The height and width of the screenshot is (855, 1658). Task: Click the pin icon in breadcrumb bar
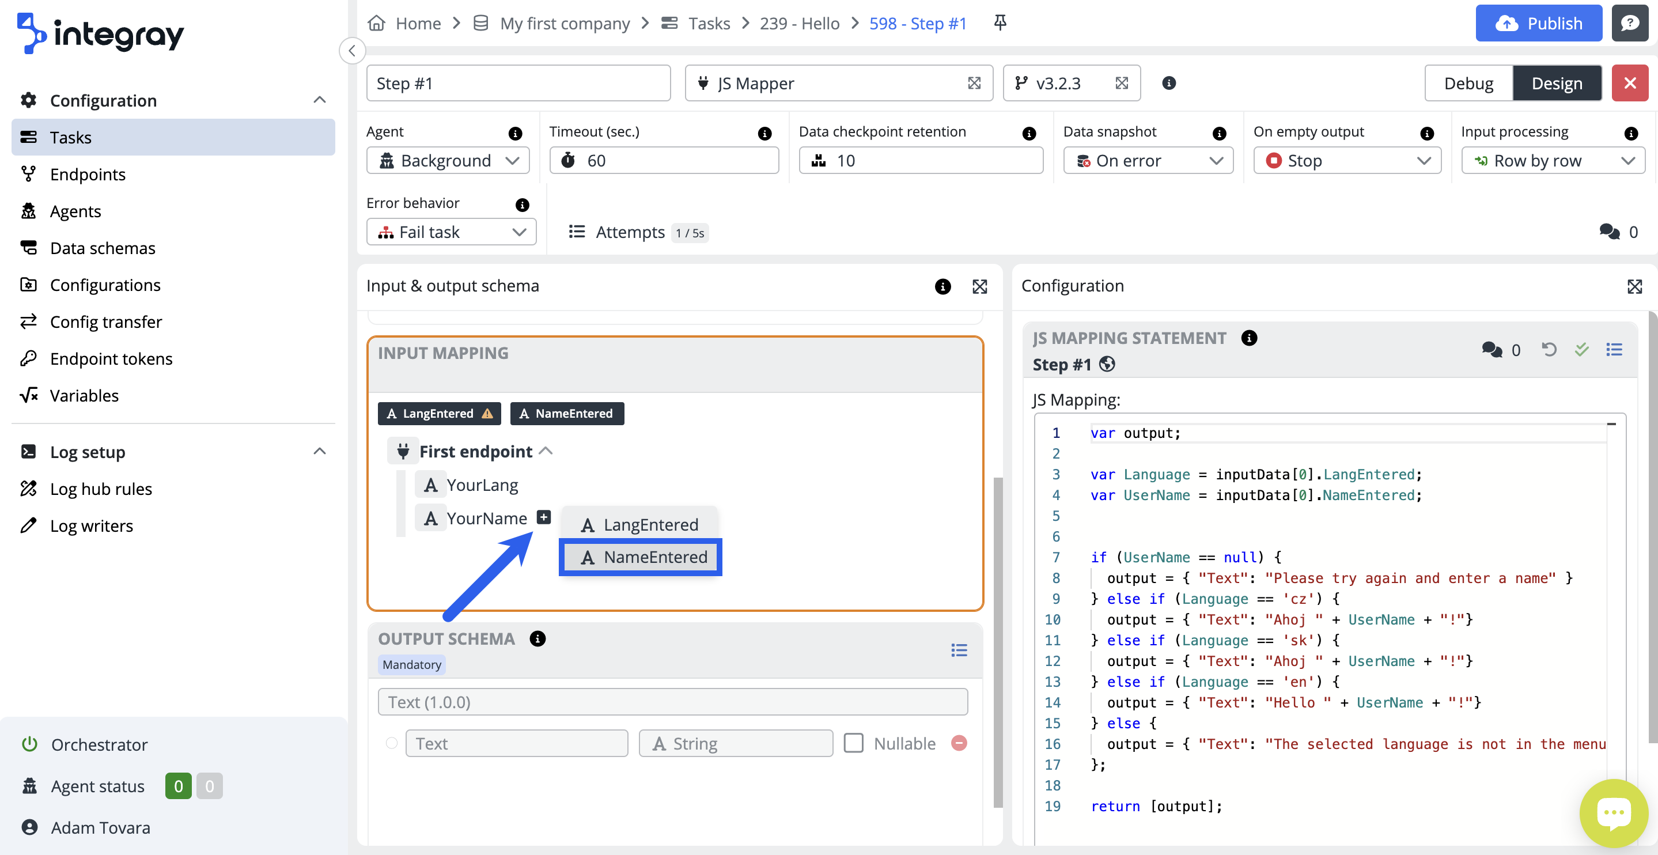[1000, 23]
